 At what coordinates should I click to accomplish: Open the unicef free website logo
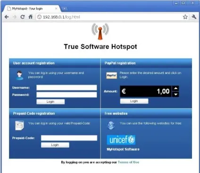121,140
